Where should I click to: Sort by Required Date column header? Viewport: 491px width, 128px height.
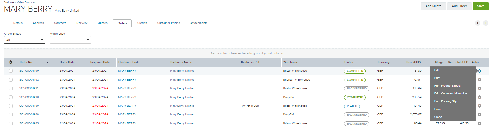tap(100, 62)
